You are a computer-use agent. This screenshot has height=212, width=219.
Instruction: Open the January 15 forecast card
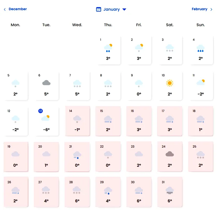point(108,121)
